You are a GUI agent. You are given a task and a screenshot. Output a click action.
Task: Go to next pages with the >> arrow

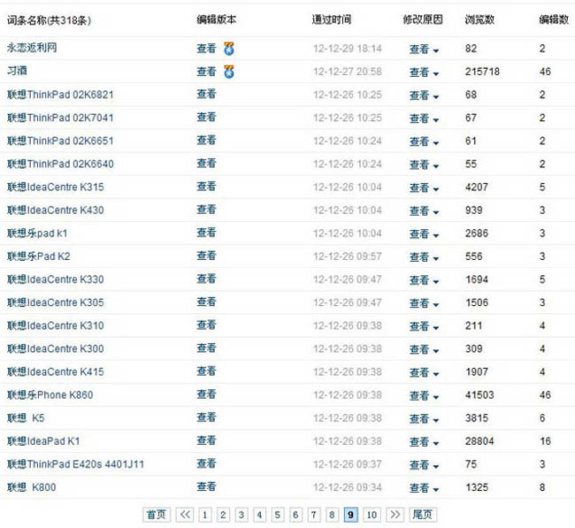[x=395, y=515]
